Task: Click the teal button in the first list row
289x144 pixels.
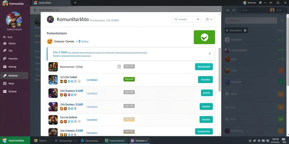Action: 204,67
